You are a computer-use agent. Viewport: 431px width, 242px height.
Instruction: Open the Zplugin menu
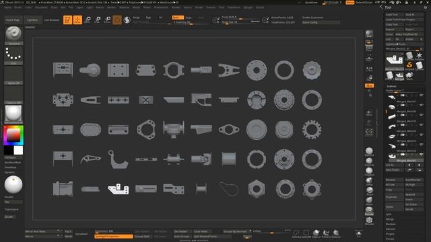248,7
